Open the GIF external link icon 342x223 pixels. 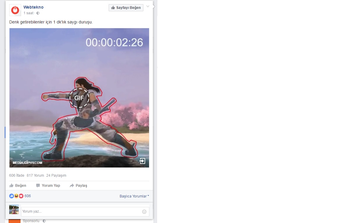click(142, 161)
